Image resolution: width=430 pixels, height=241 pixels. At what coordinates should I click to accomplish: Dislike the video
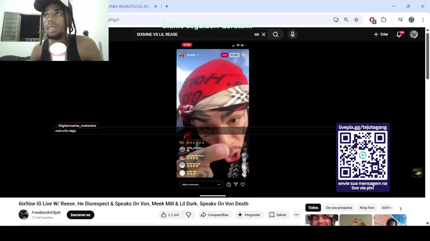(188, 215)
